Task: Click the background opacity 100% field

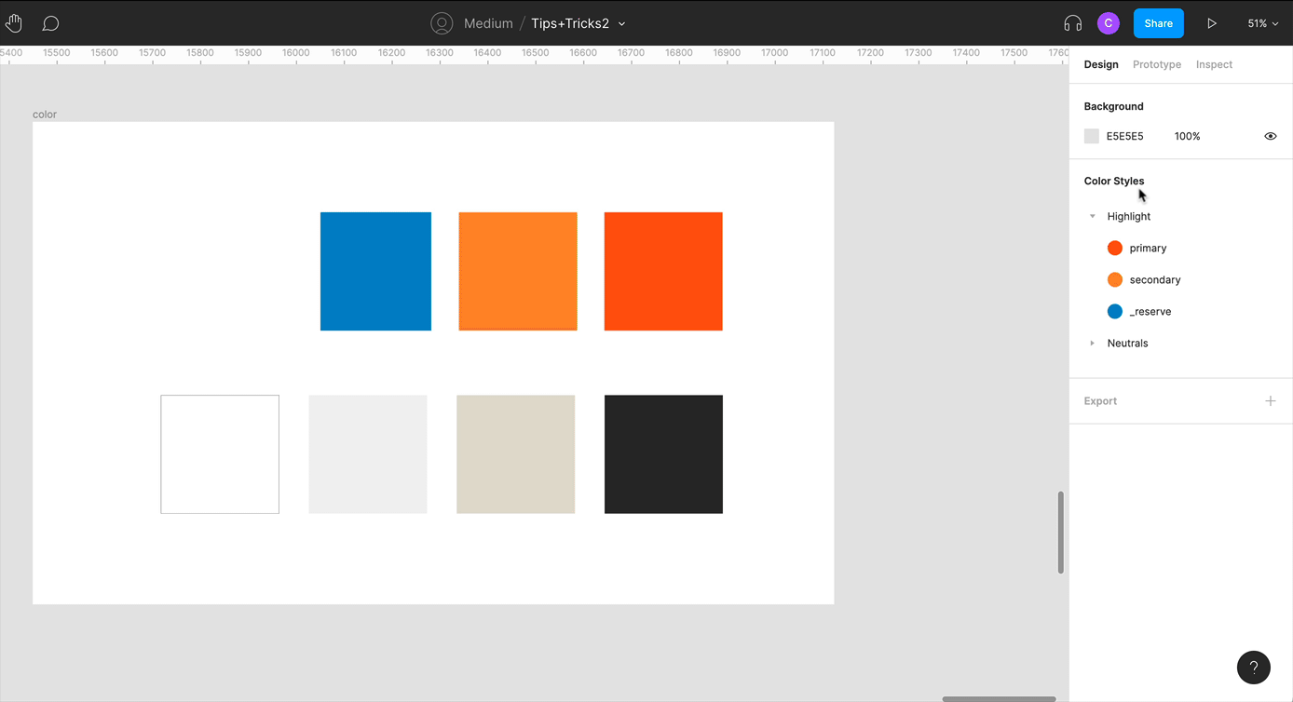Action: [x=1187, y=136]
